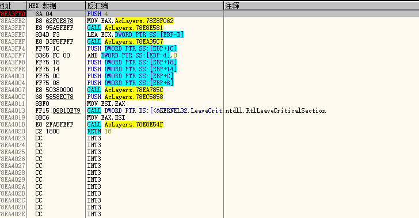This screenshot has height=218, width=419.
Task: Click hex bytes B8 62F0E878
Action: click(54, 21)
